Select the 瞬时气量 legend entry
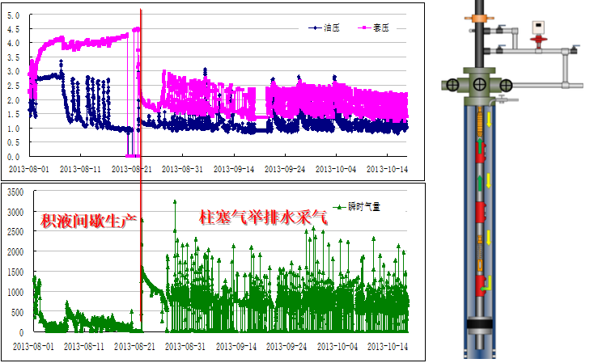Image resolution: width=590 pixels, height=363 pixels. pos(357,207)
